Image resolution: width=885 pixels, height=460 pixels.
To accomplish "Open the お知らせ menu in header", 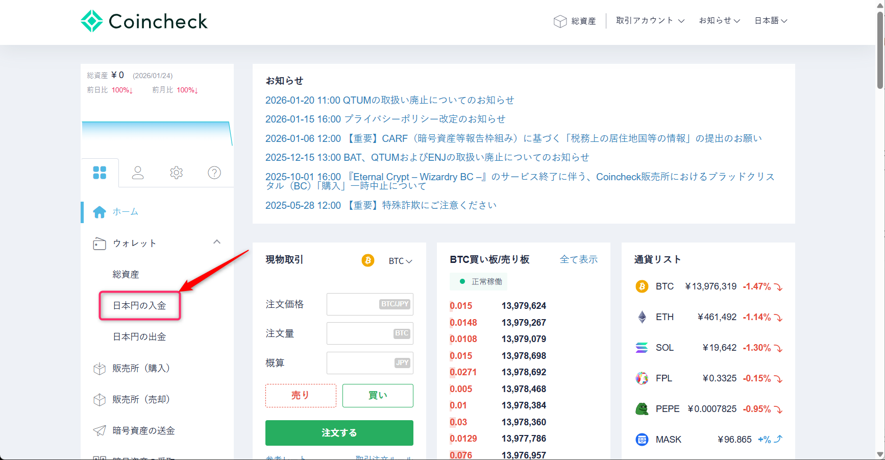I will [719, 21].
